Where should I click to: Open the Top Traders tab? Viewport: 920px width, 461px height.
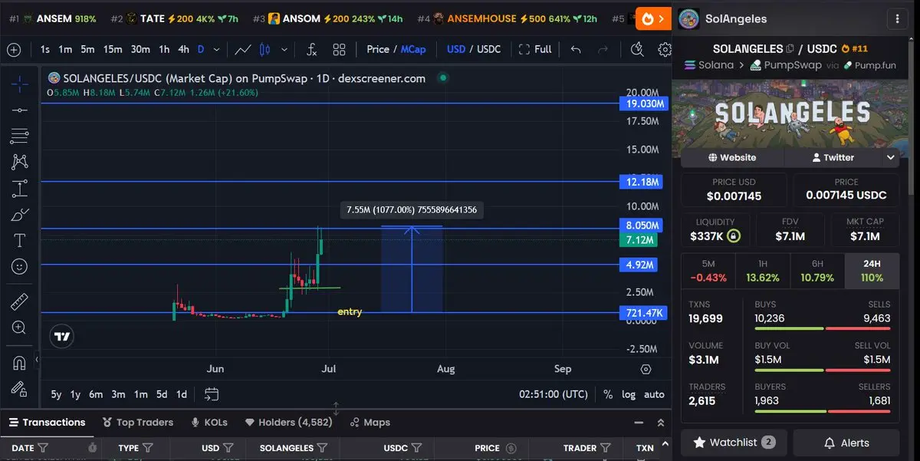tap(138, 423)
